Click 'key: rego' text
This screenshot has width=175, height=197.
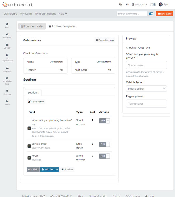pyautogui.click(x=36, y=160)
